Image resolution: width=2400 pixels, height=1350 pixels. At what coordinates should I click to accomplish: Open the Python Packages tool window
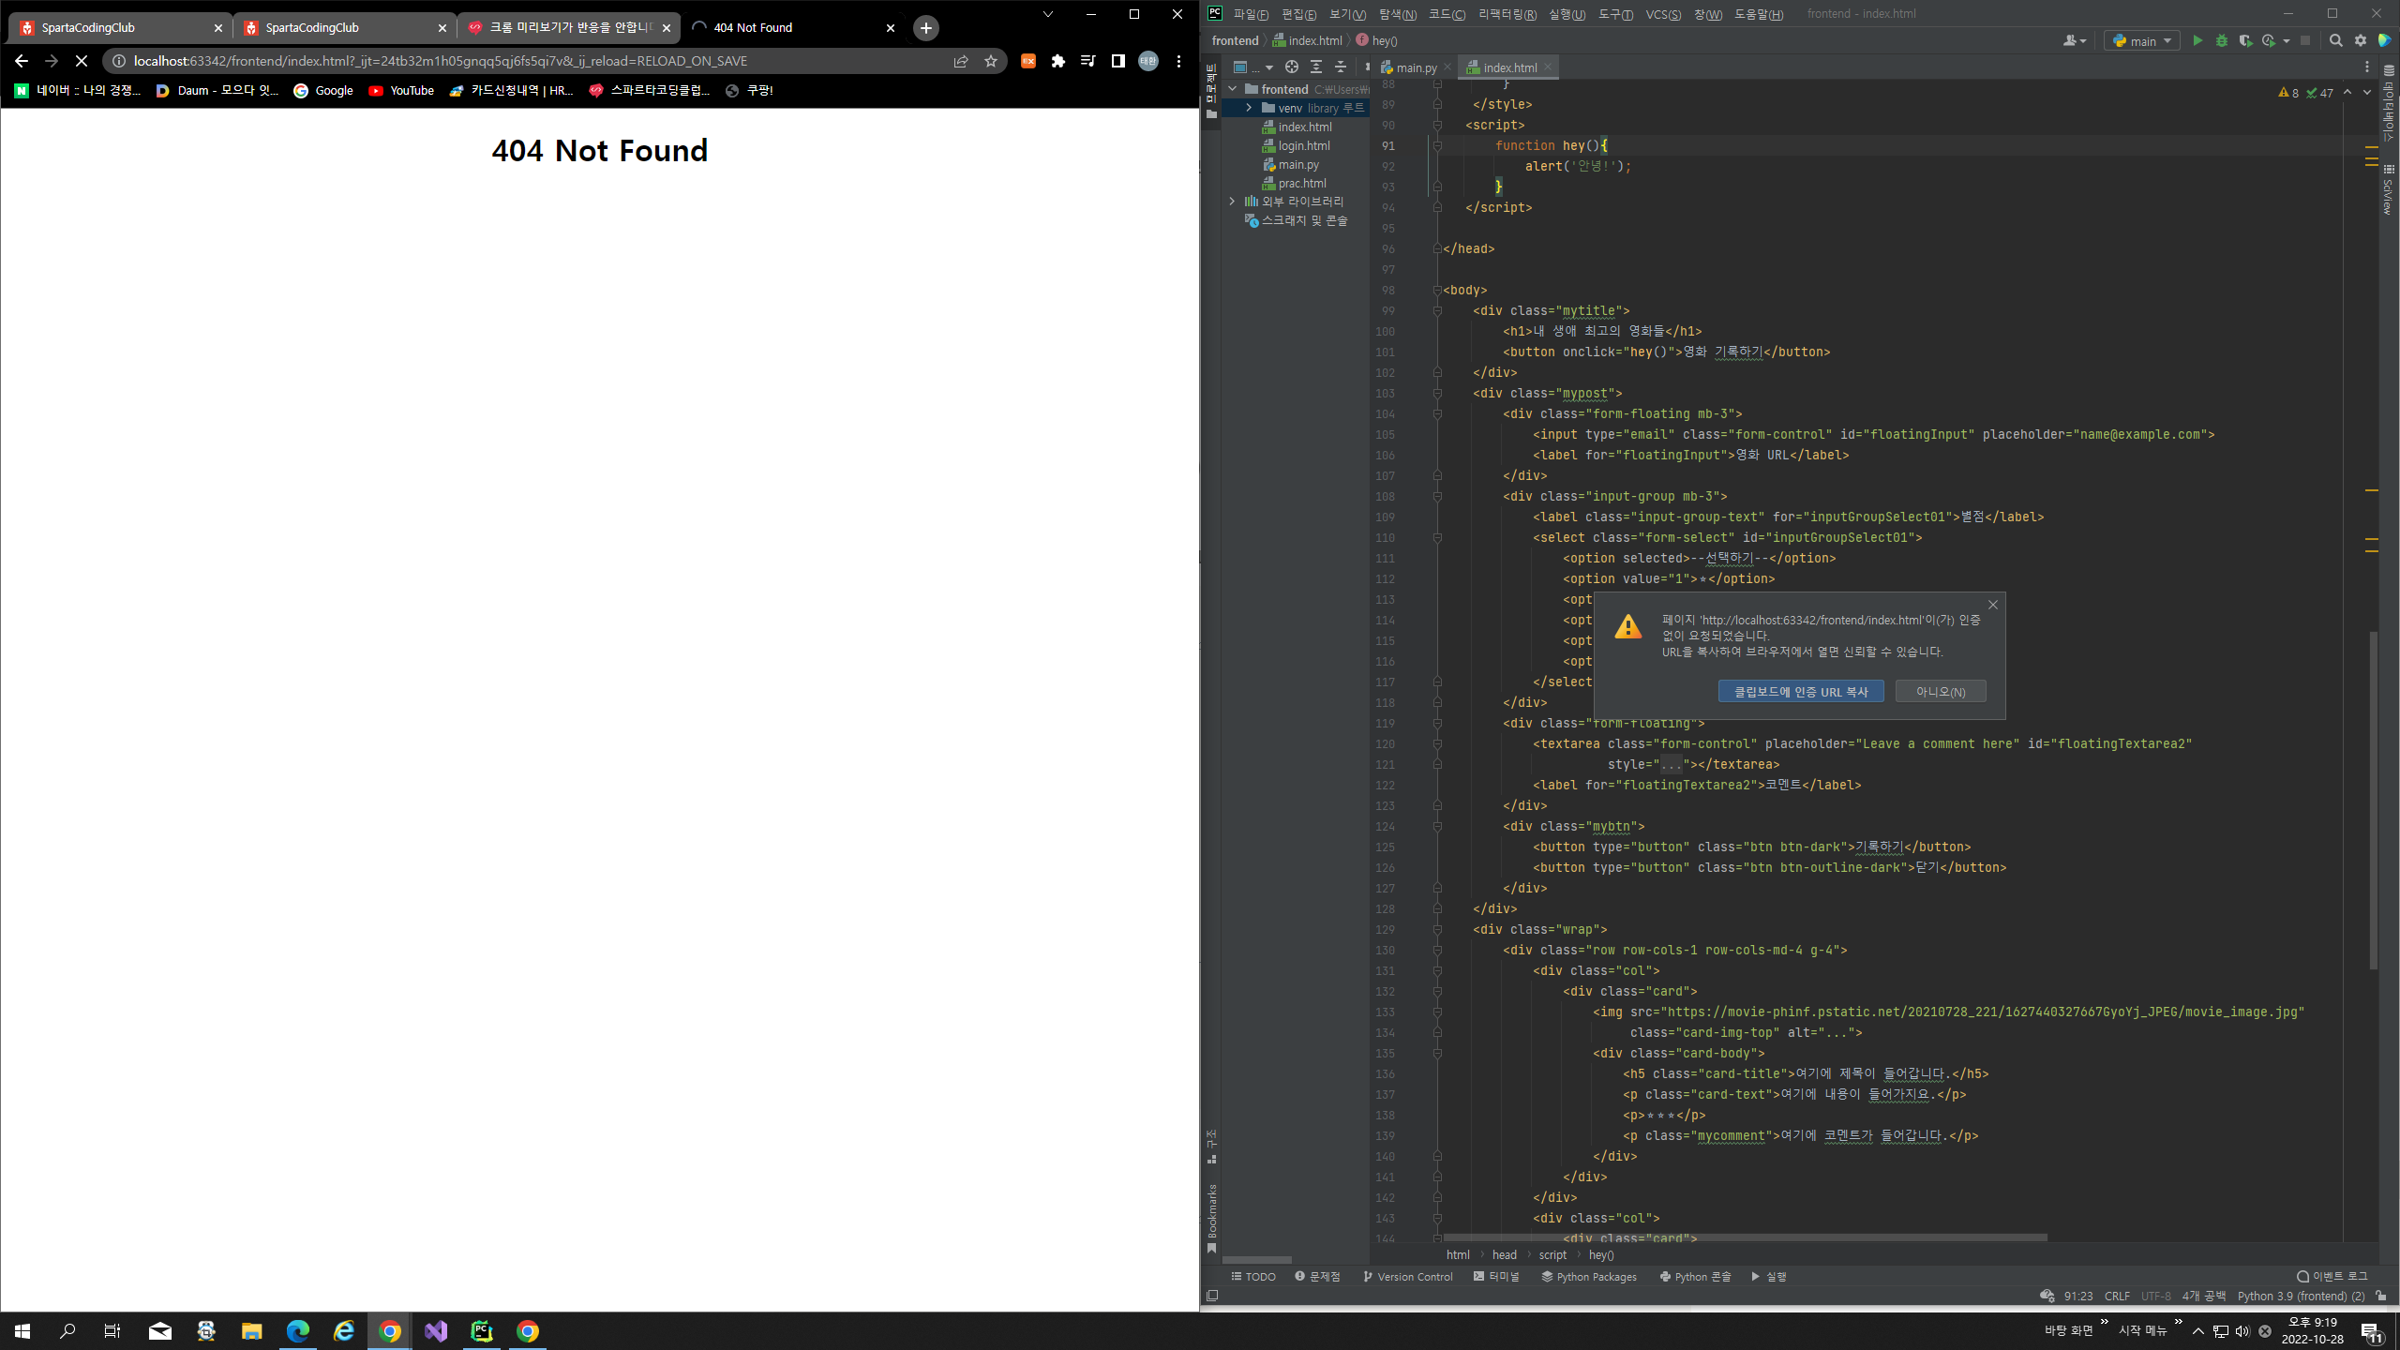[1589, 1277]
